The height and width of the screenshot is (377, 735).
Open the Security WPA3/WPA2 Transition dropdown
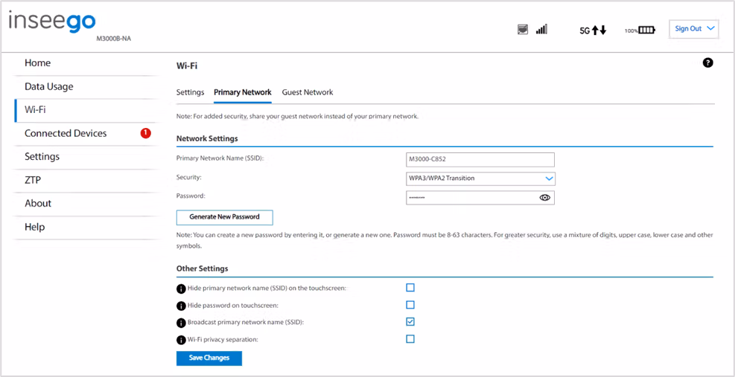pos(480,178)
